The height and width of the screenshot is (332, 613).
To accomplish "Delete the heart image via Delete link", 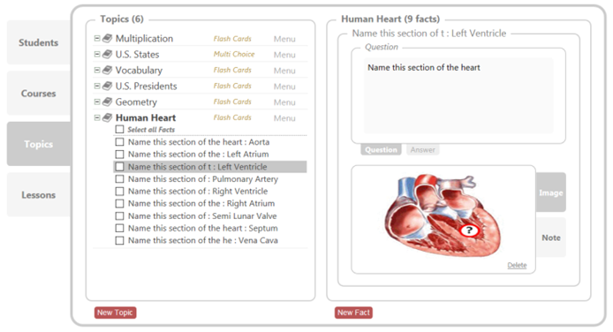I will point(517,265).
